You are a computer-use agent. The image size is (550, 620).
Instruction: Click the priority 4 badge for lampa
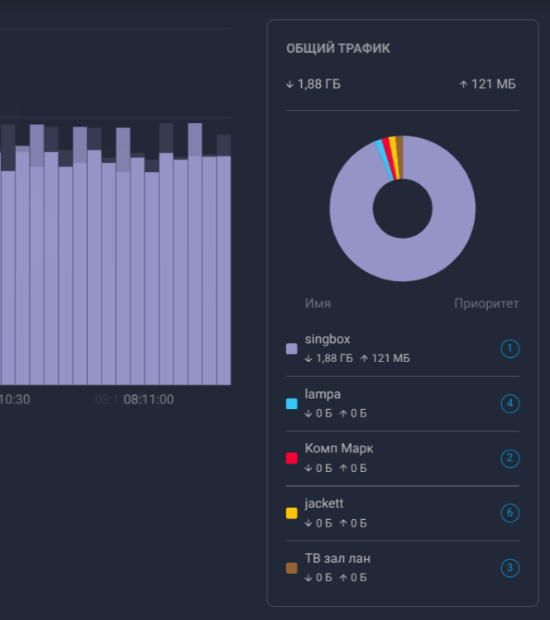(x=509, y=403)
